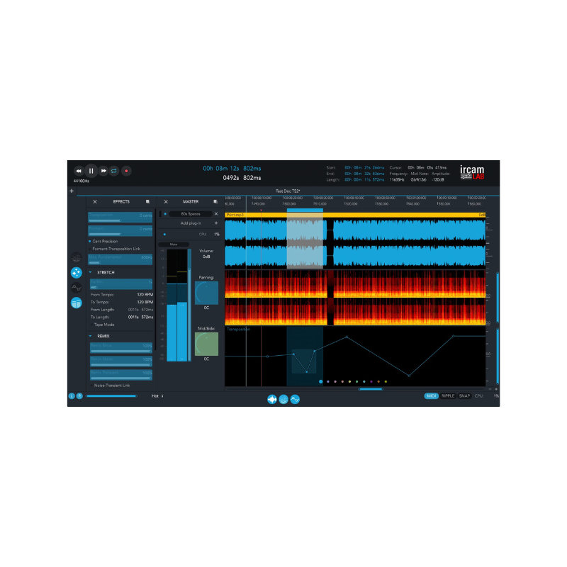Click the Mid/Side knob
567x567 pixels.
(206, 344)
